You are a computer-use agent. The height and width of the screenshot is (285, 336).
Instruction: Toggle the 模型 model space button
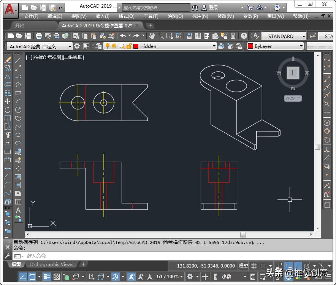point(243,266)
